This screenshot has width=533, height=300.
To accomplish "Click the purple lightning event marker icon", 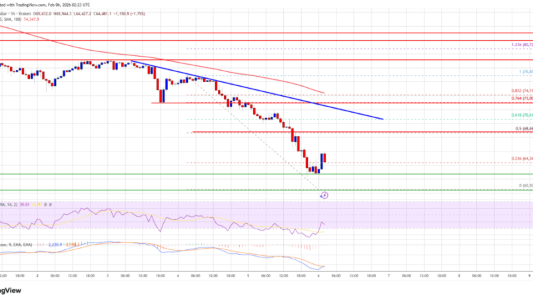I will click(324, 195).
